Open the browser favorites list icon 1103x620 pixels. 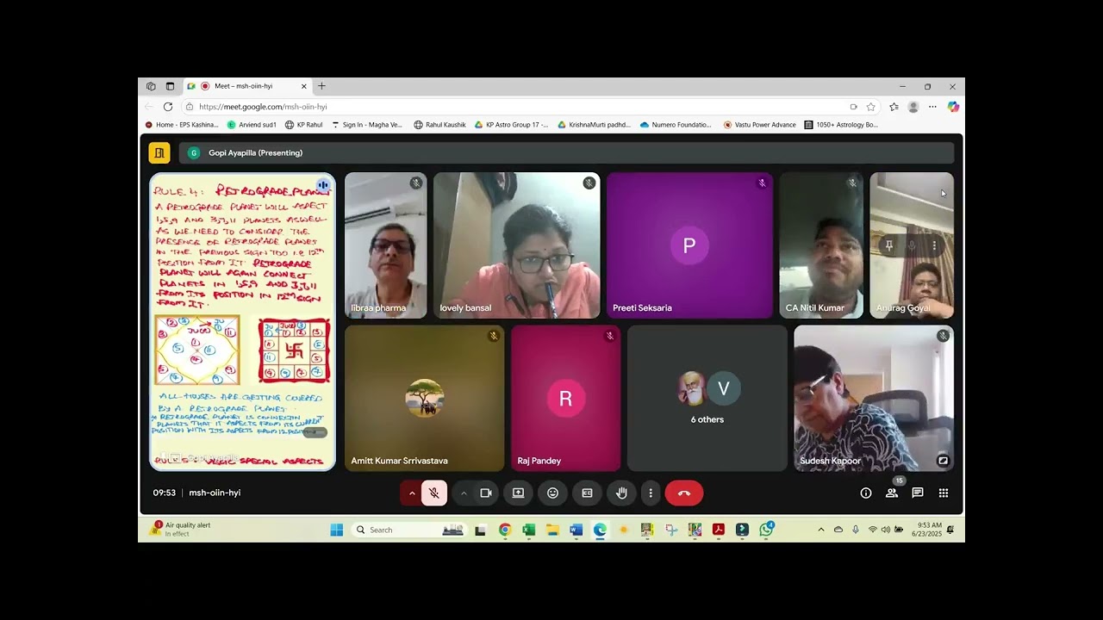tap(894, 107)
